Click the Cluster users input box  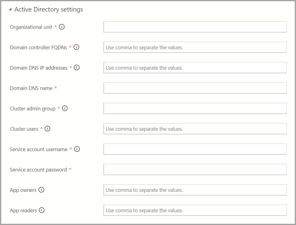195,129
